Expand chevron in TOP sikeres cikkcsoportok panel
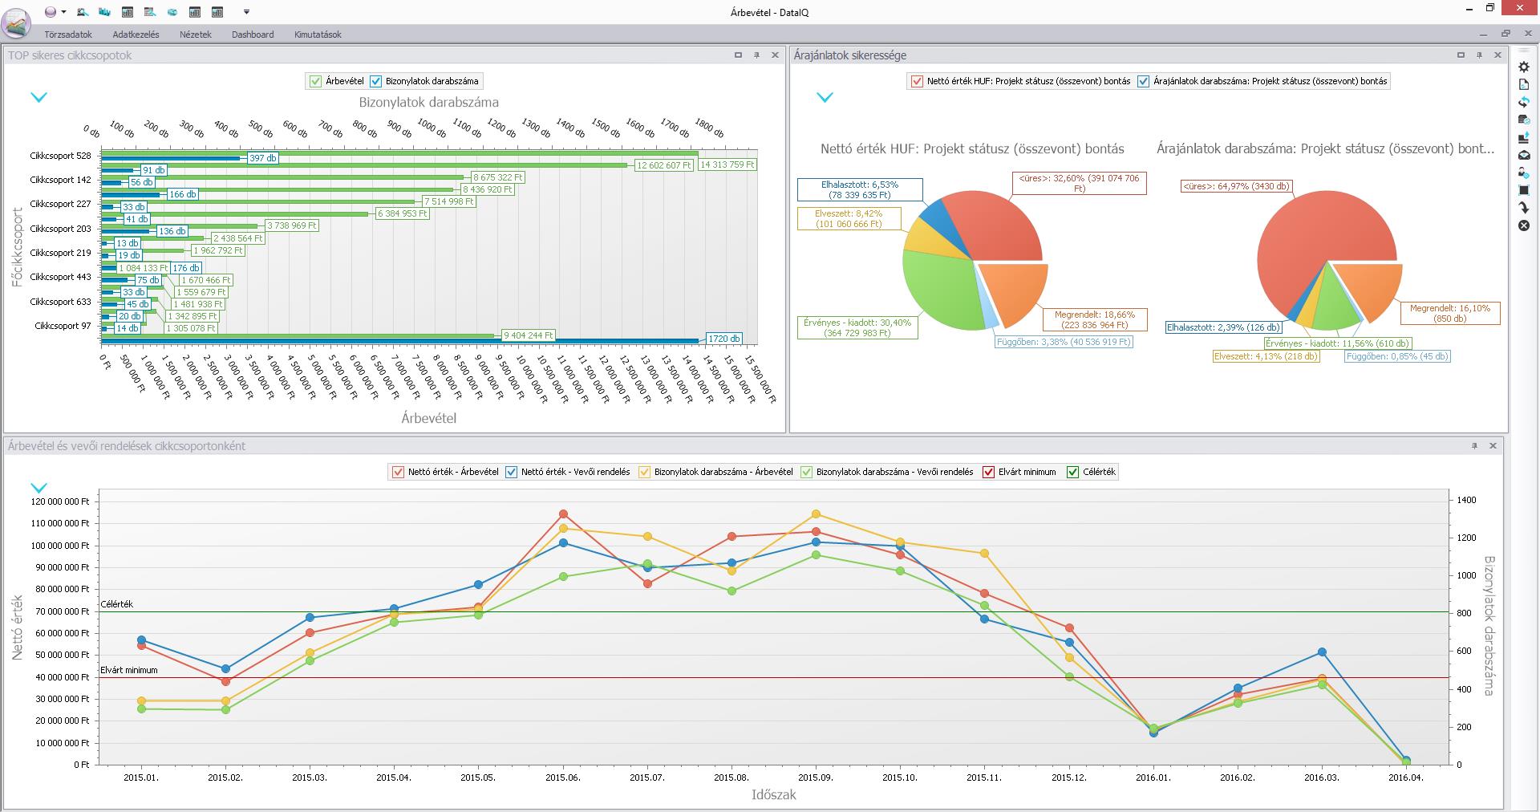Viewport: 1540px width, 812px height. pyautogui.click(x=38, y=97)
